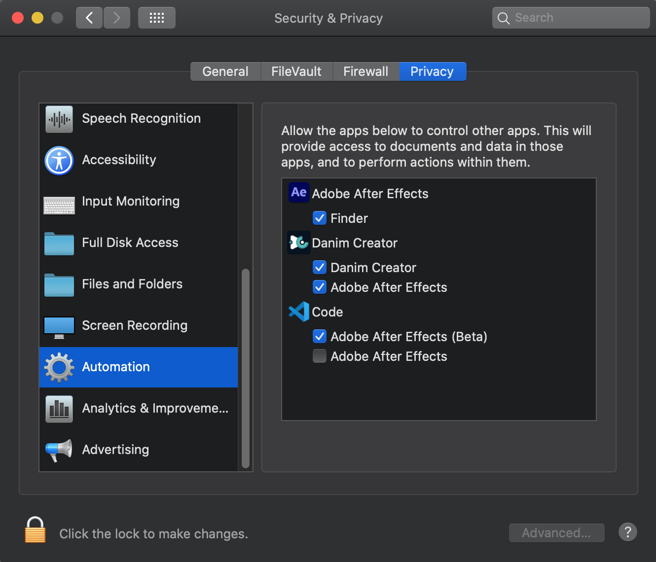The image size is (656, 562).
Task: Select Files and Folders label in sidebar
Action: click(132, 284)
